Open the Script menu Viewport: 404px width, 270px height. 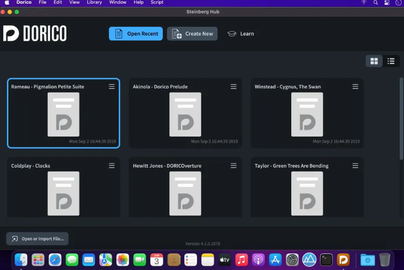coord(157,2)
